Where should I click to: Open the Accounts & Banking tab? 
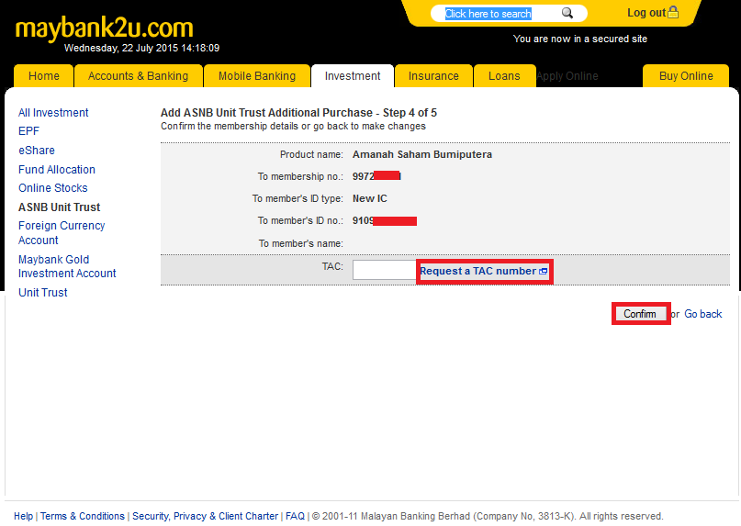138,76
